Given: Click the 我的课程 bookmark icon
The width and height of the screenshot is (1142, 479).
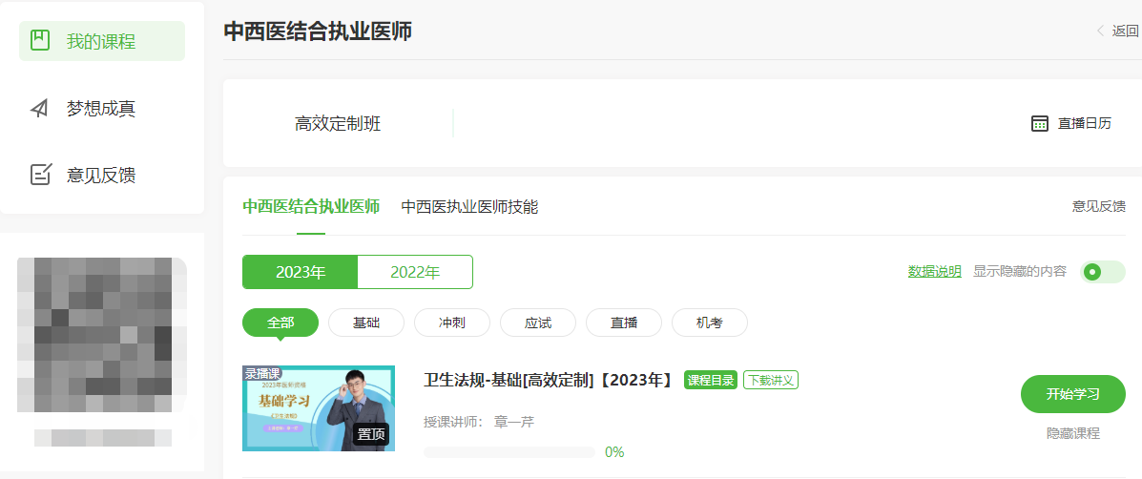Looking at the screenshot, I should (40, 41).
